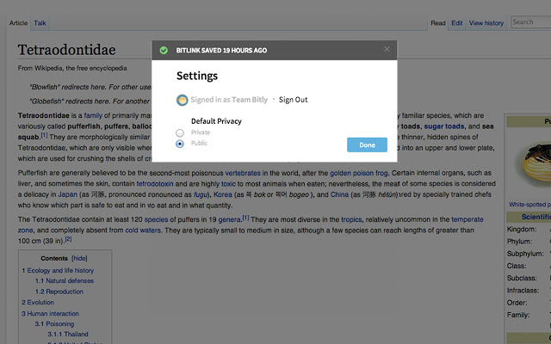The image size is (551, 344).
Task: Sign Out of the Bitly account
Action: click(x=293, y=100)
